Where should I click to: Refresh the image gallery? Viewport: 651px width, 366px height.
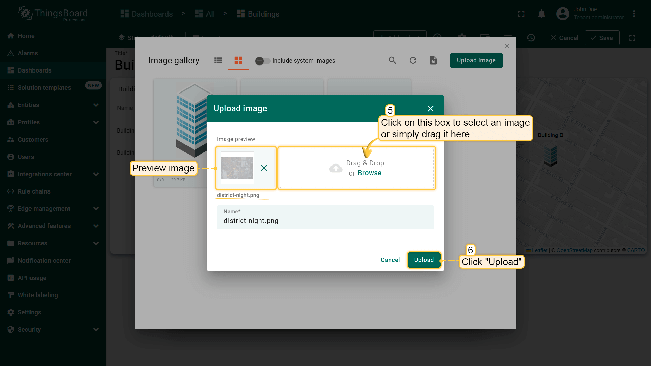tap(413, 60)
